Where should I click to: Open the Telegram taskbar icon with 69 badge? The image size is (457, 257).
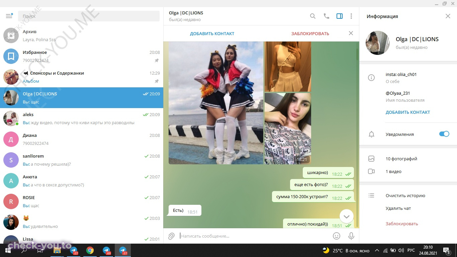[107, 250]
